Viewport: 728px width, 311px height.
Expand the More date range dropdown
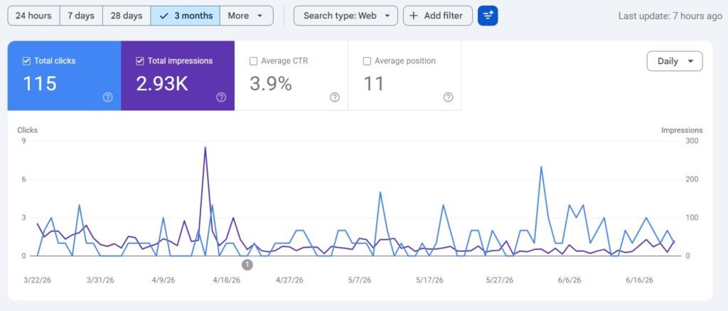point(247,16)
